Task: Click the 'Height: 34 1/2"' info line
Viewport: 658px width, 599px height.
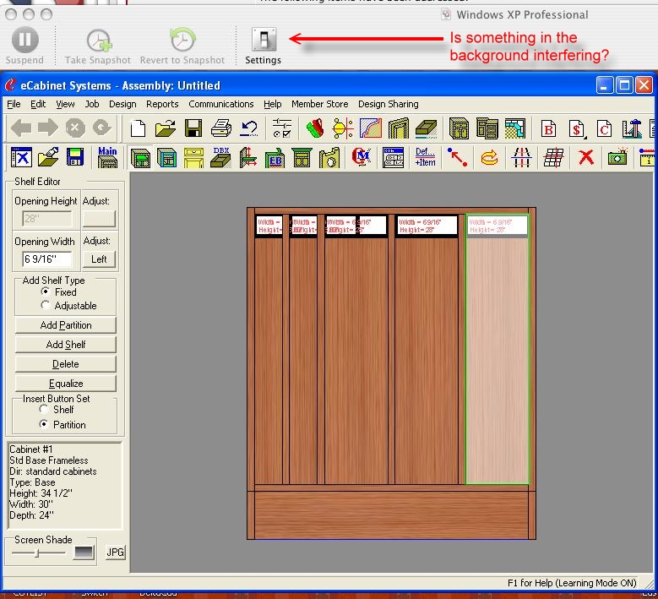Action: coord(41,493)
